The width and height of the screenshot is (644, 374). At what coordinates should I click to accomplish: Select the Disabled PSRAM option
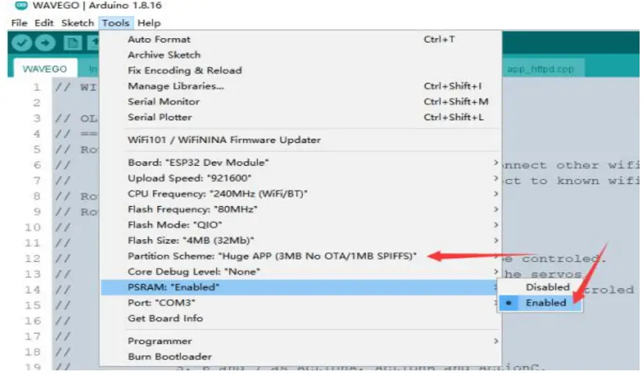coord(540,287)
